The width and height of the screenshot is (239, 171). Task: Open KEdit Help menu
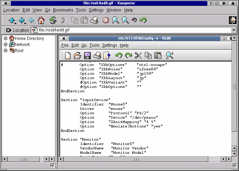pos(124,45)
